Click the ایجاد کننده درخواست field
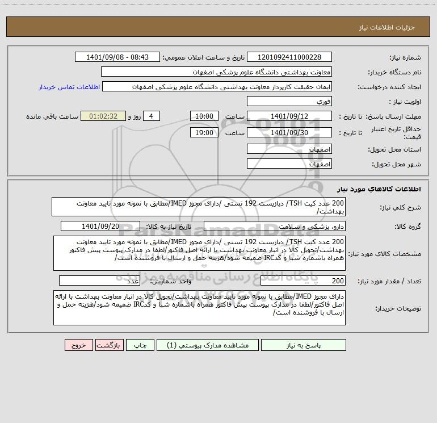 point(217,87)
